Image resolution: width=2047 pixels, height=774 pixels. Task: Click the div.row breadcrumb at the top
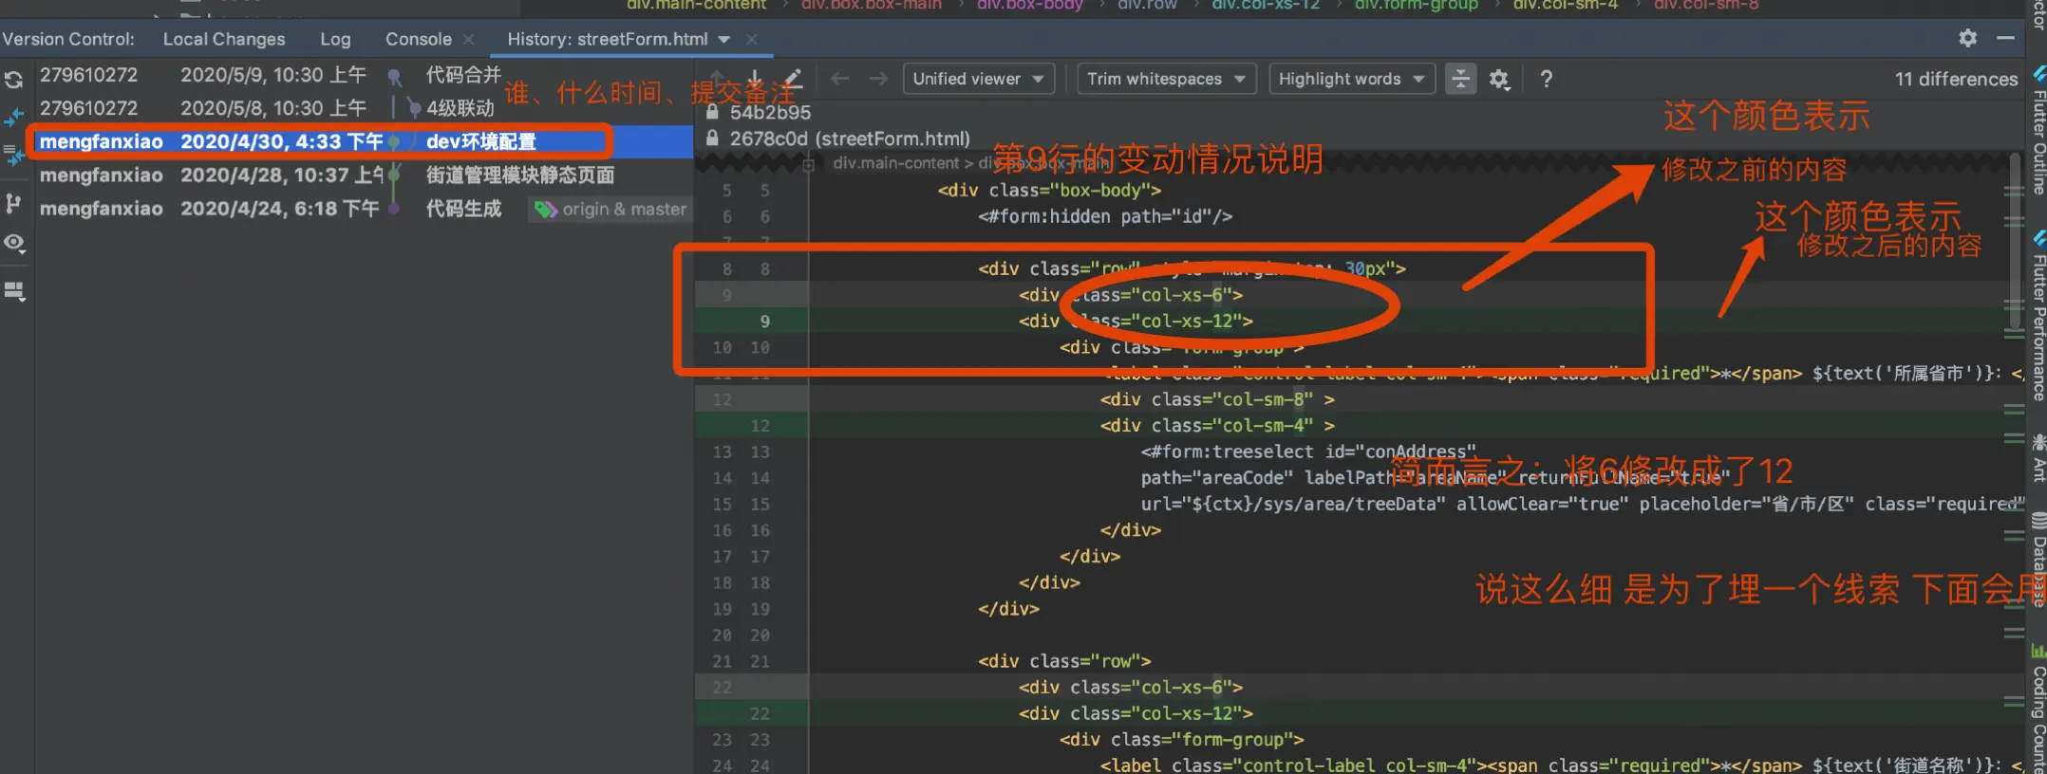point(1147,5)
